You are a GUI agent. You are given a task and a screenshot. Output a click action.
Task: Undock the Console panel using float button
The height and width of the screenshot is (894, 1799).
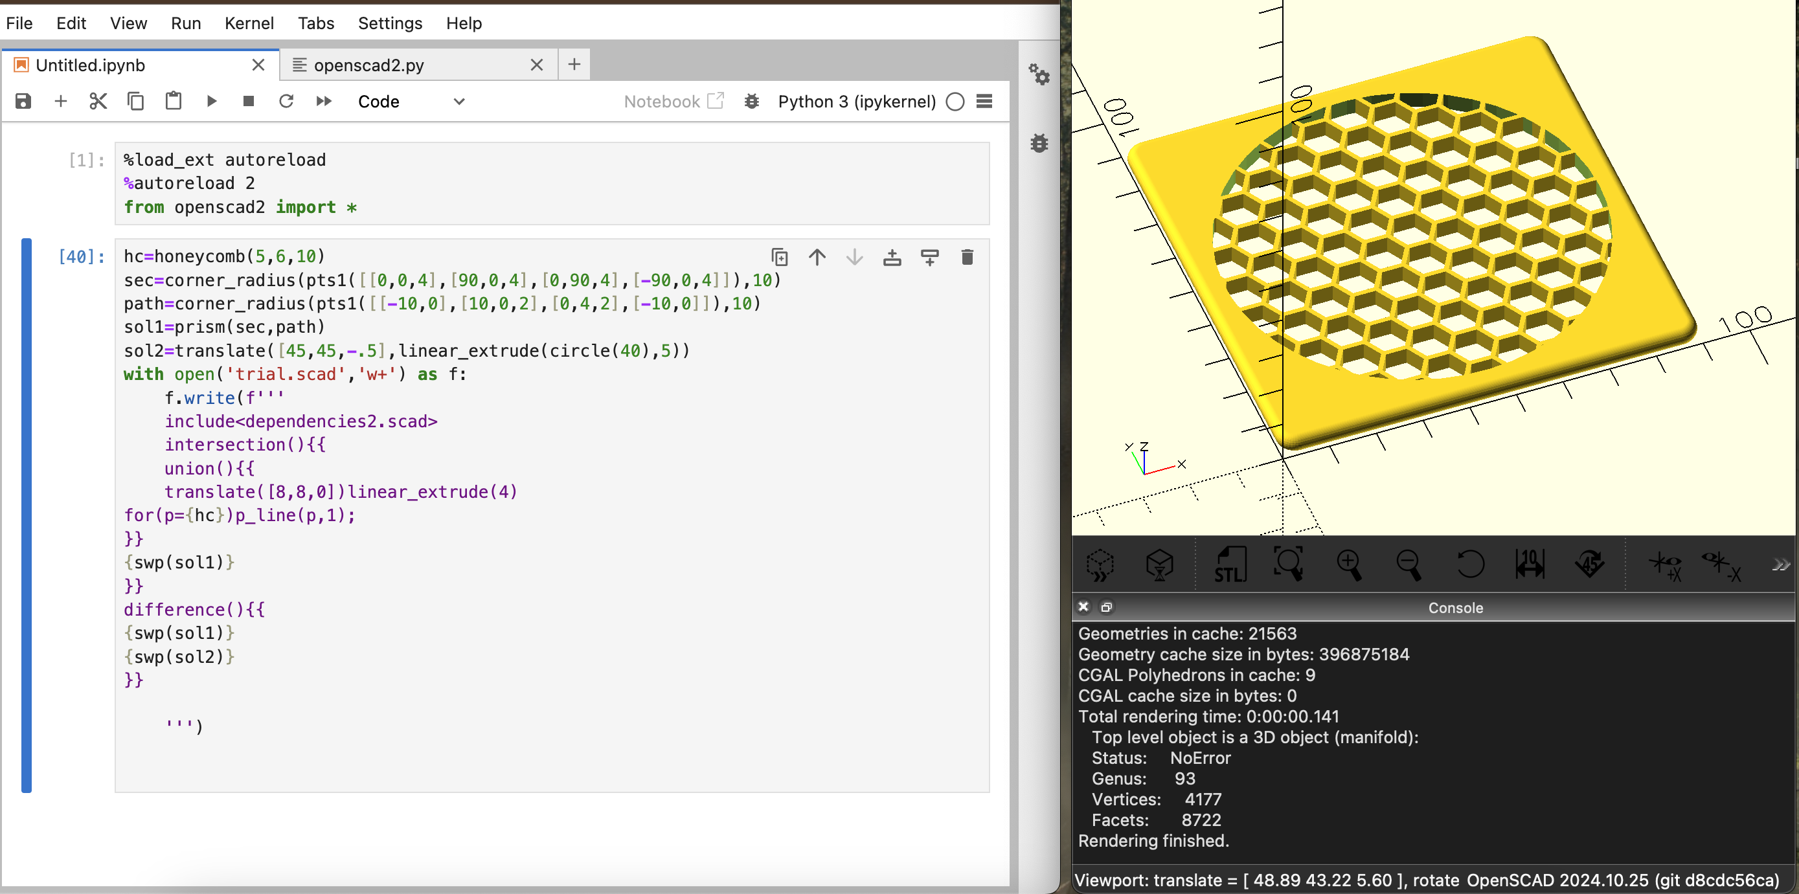(x=1106, y=607)
